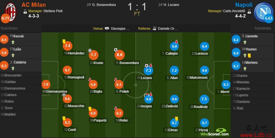
Task: Select substitute Llorente in Napoli list
Action: [250, 36]
